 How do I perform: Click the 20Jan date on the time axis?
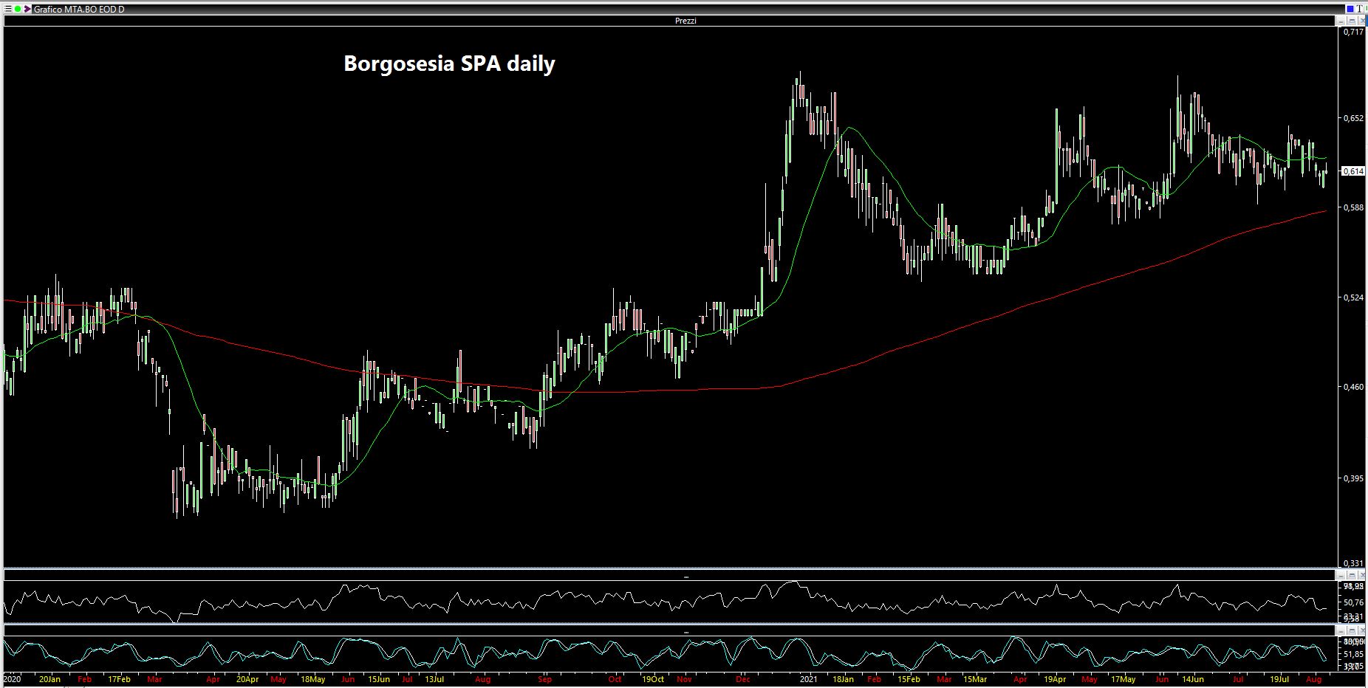pyautogui.click(x=49, y=679)
